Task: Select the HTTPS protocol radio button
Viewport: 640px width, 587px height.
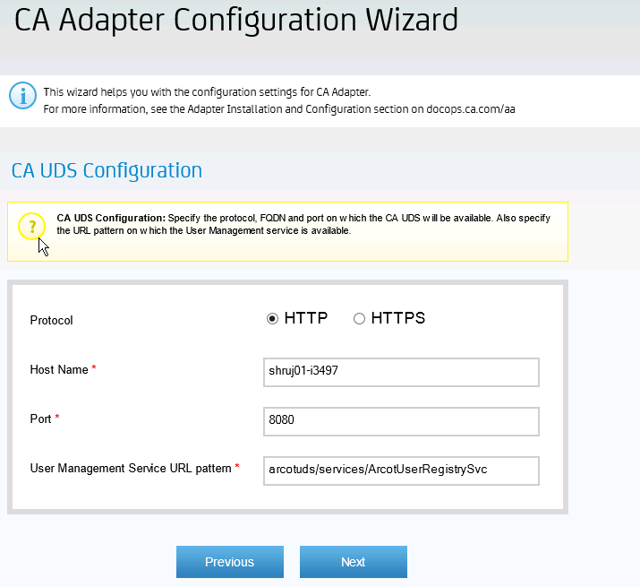Action: (359, 318)
